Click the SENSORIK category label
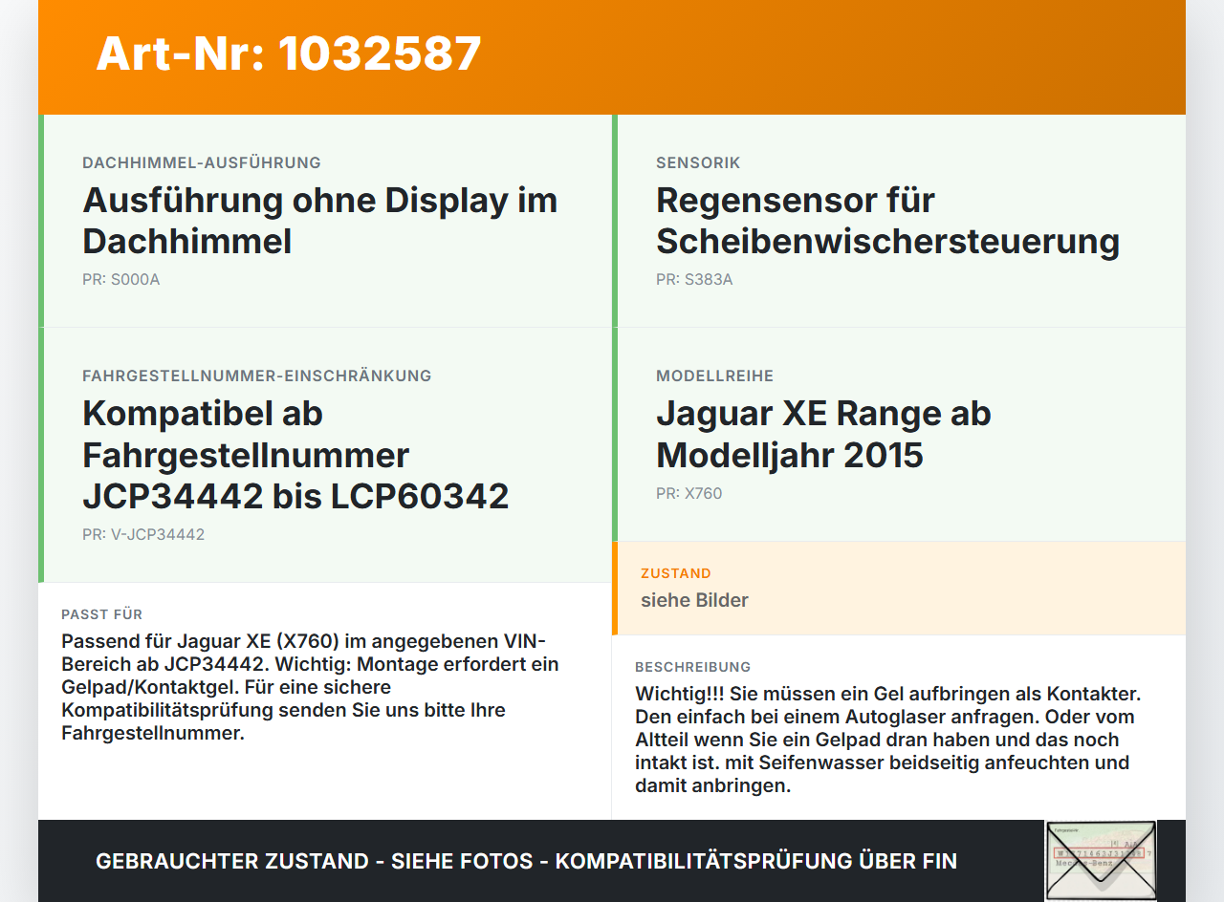 point(698,163)
